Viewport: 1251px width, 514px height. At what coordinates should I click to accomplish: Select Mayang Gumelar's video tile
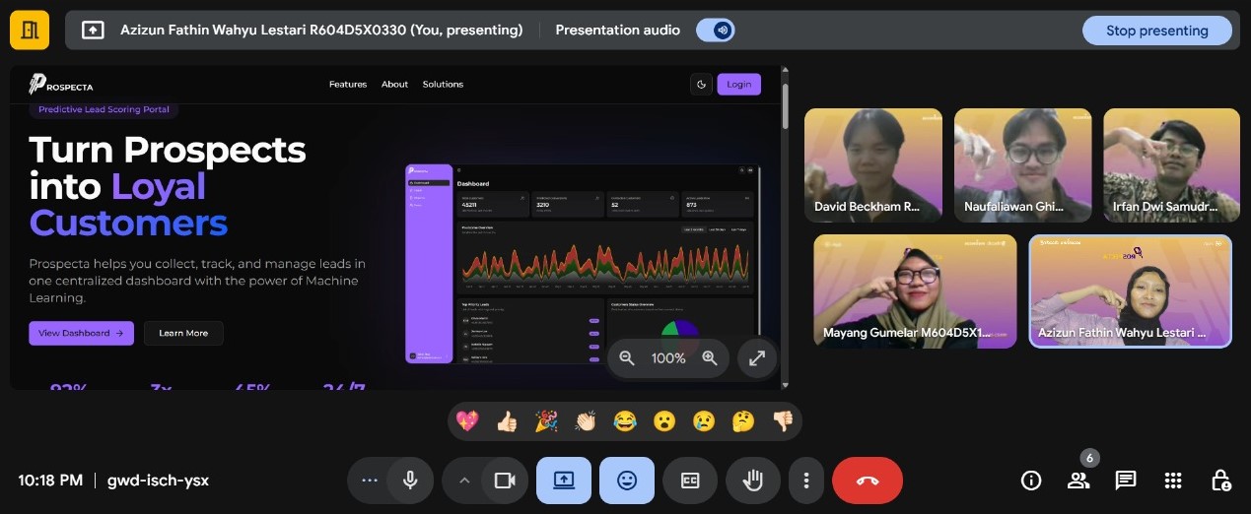pos(915,291)
